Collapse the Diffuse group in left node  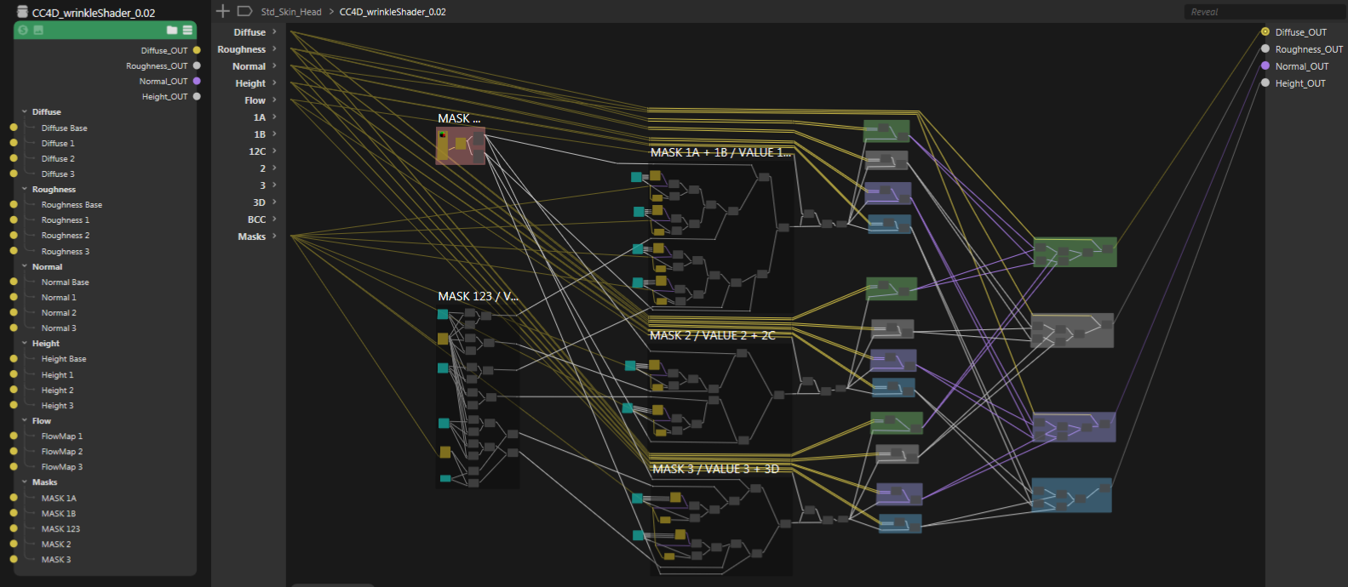click(x=25, y=111)
